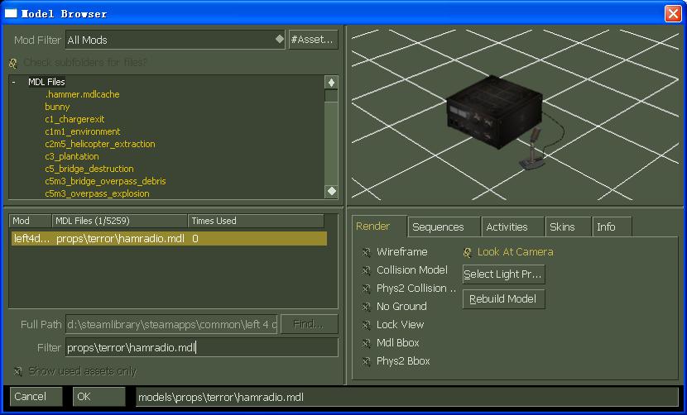Click the folder tree scroll down arrow
The height and width of the screenshot is (415, 687).
[x=331, y=191]
